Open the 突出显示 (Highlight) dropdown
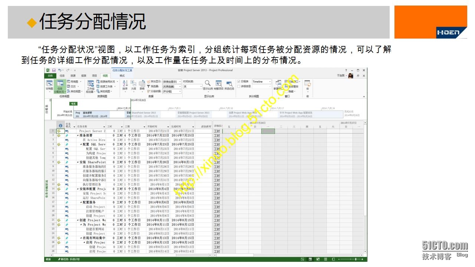Screen dimensions: 475x267 click(180, 82)
